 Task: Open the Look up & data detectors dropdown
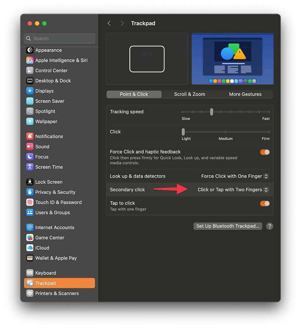click(234, 176)
